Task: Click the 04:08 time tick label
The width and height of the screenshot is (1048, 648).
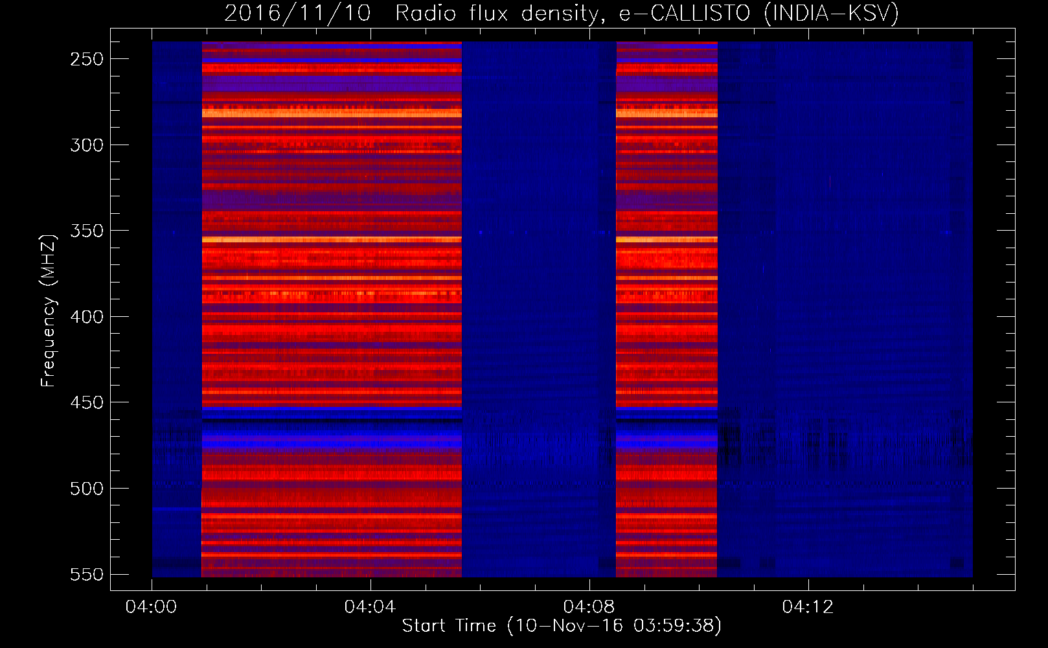Action: point(589,607)
